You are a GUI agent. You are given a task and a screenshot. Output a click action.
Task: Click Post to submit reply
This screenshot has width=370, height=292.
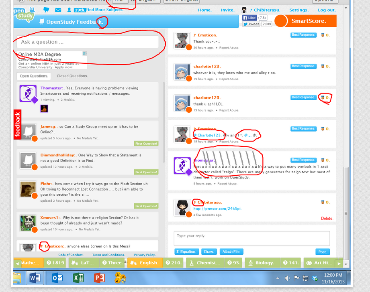pyautogui.click(x=322, y=252)
